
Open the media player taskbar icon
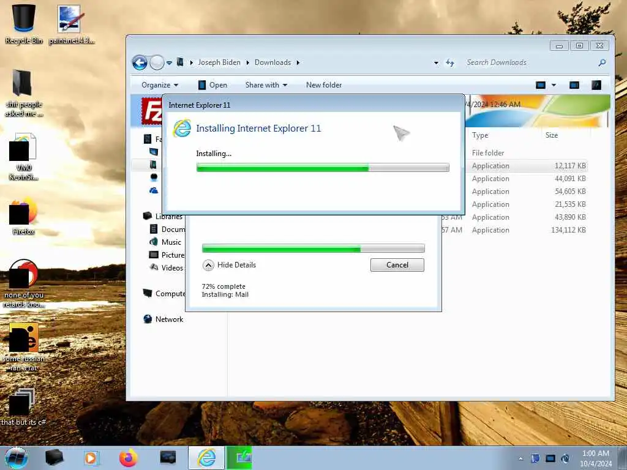click(91, 458)
